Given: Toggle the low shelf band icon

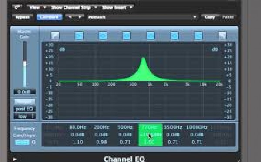Looking at the screenshot, I should (x=79, y=36).
